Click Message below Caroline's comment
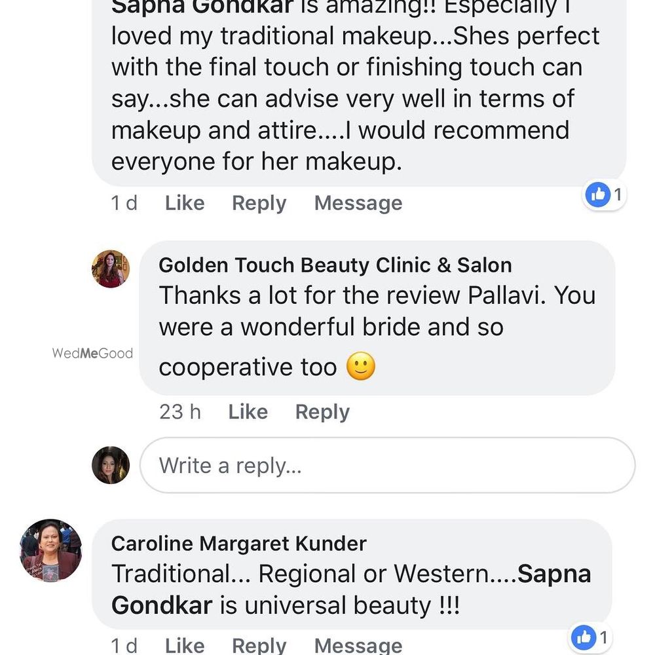This screenshot has height=655, width=655. (358, 645)
